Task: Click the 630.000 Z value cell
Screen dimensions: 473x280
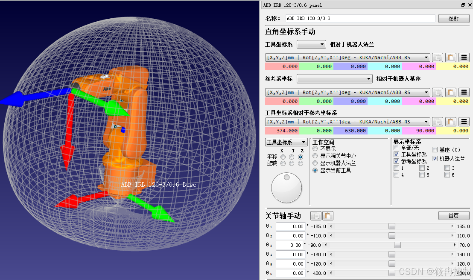Action: point(350,131)
